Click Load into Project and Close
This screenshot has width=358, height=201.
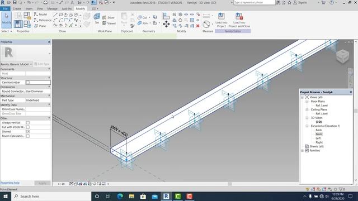click(239, 20)
